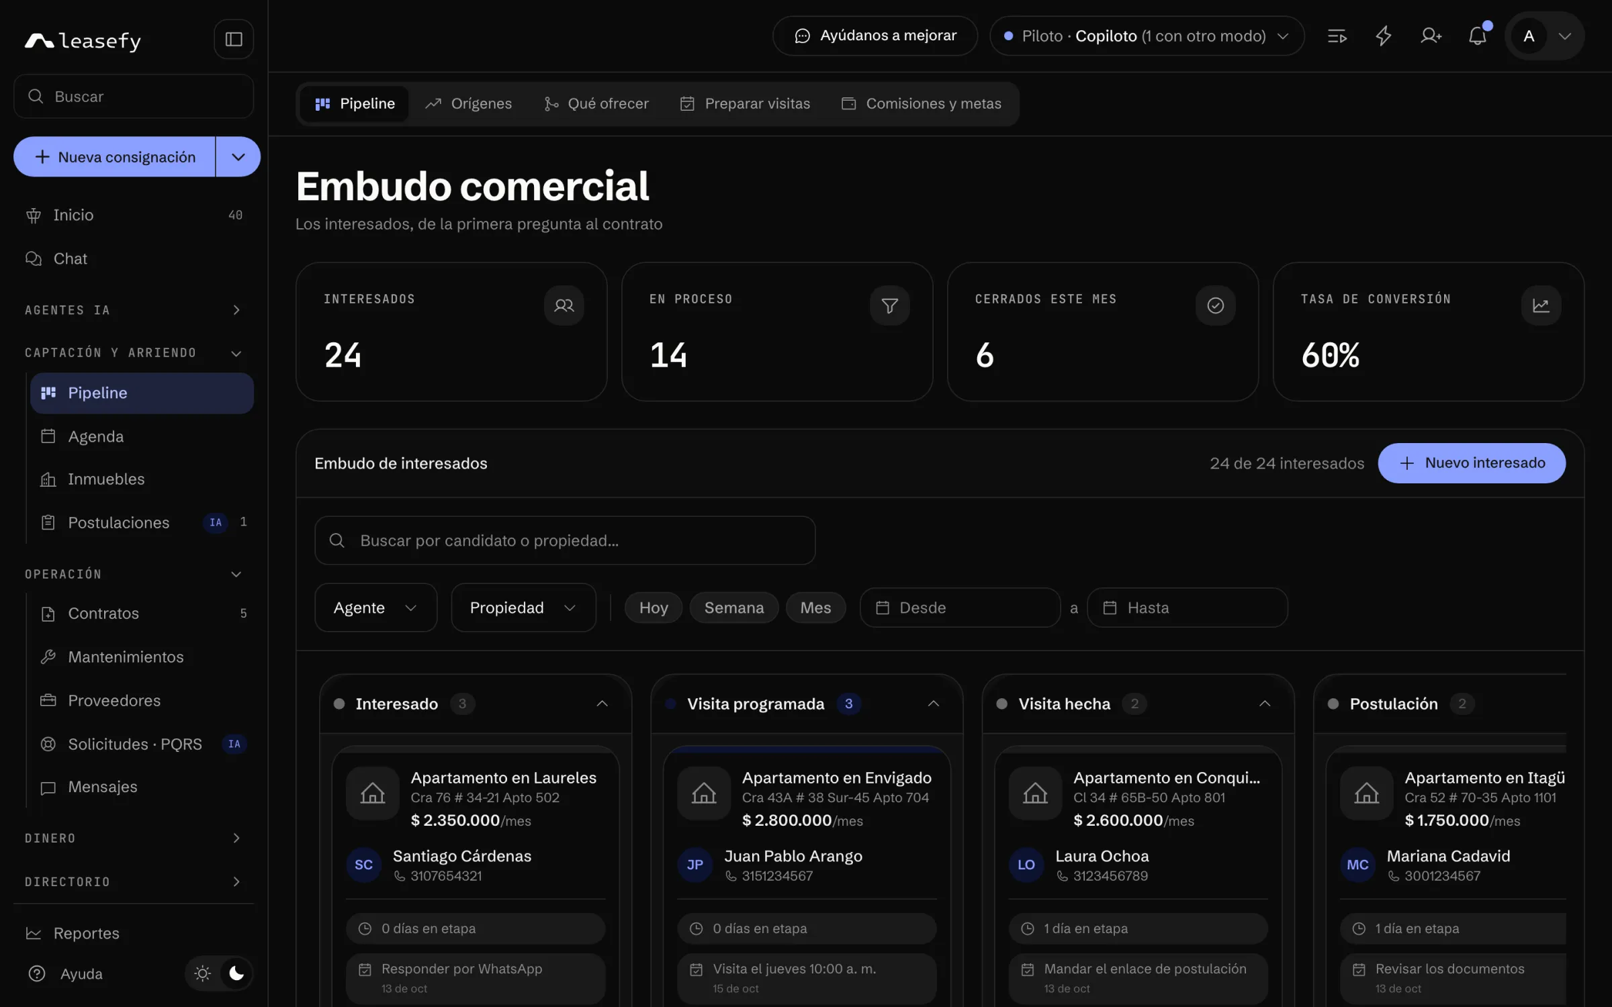
Task: Click the leasefy logo
Action: (x=83, y=40)
